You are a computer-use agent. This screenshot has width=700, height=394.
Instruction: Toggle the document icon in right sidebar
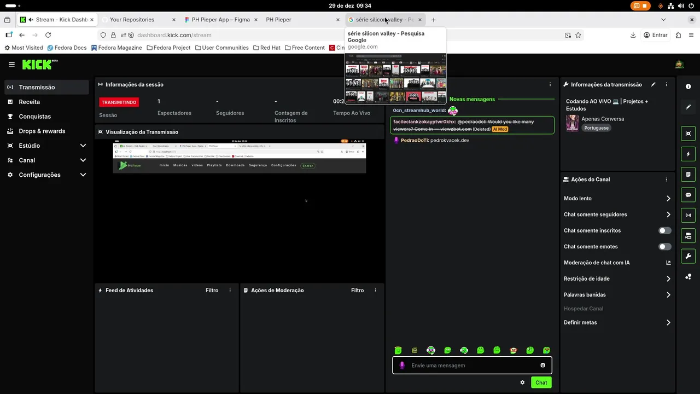[x=688, y=175]
